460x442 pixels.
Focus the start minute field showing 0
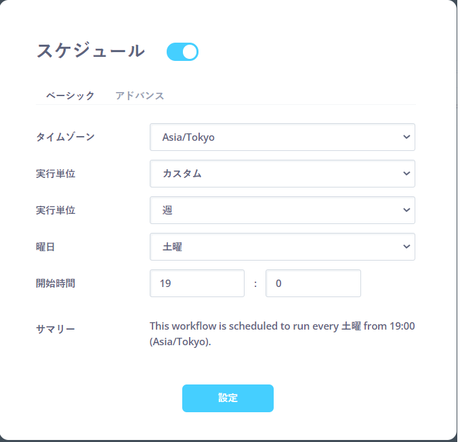click(x=313, y=284)
